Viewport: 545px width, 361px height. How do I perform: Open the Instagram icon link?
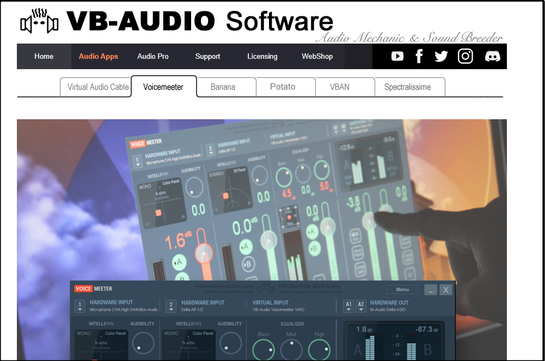[466, 56]
